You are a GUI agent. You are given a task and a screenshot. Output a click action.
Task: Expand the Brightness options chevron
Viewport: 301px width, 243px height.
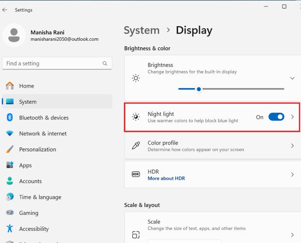292,78
